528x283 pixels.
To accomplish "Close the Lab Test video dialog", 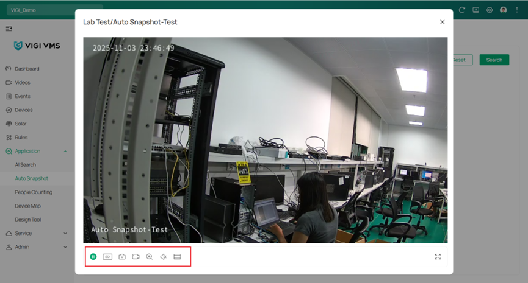I will pyautogui.click(x=442, y=22).
